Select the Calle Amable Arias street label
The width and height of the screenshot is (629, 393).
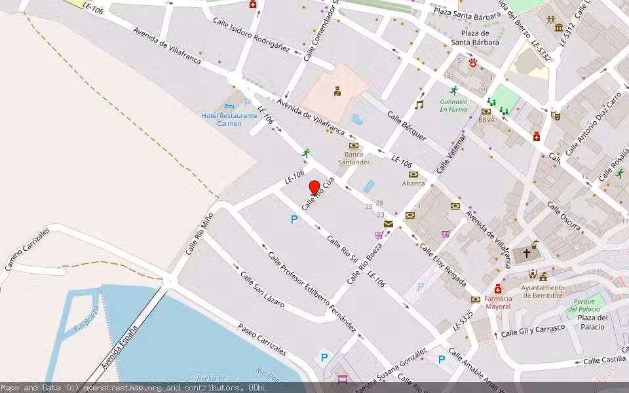[472, 368]
